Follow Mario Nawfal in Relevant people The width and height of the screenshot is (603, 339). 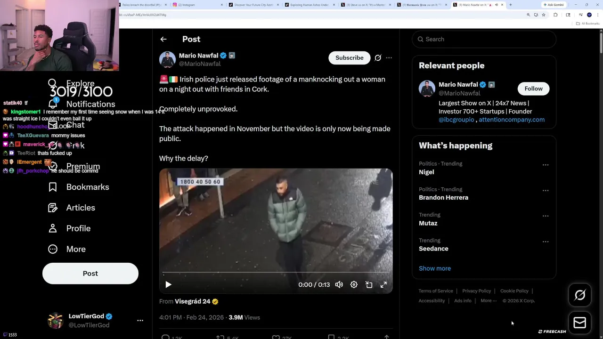tap(533, 89)
